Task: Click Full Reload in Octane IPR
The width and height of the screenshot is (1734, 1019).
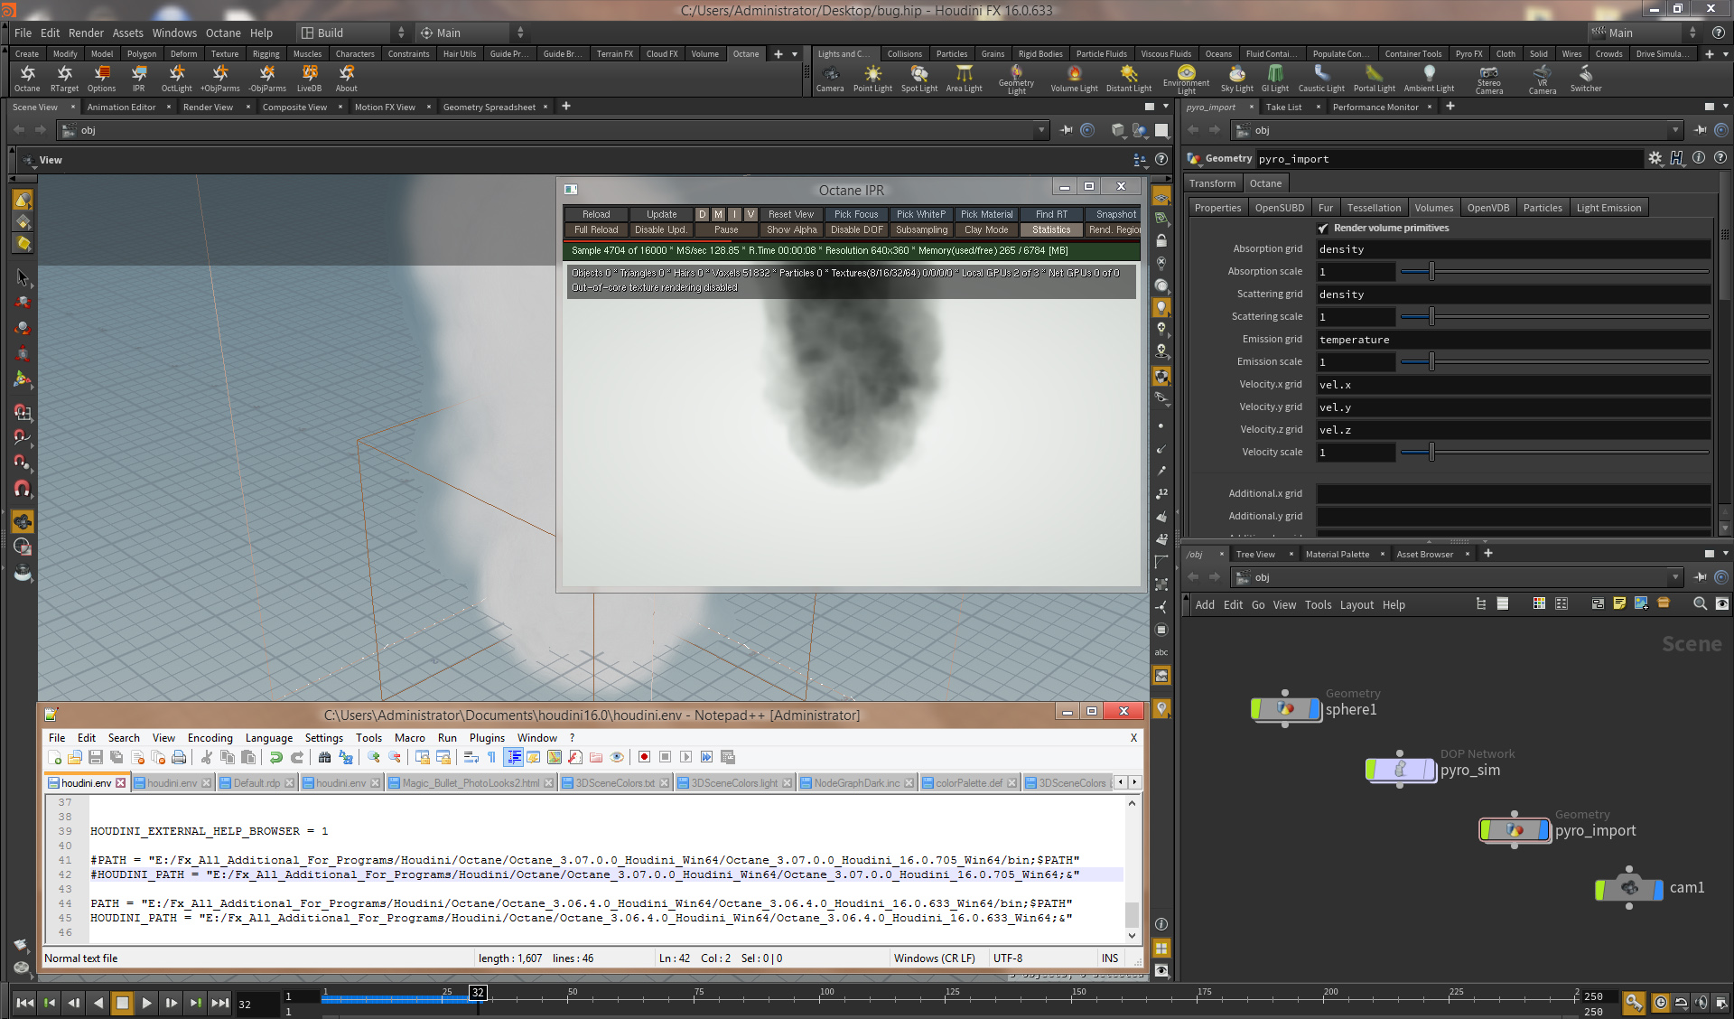Action: (596, 230)
